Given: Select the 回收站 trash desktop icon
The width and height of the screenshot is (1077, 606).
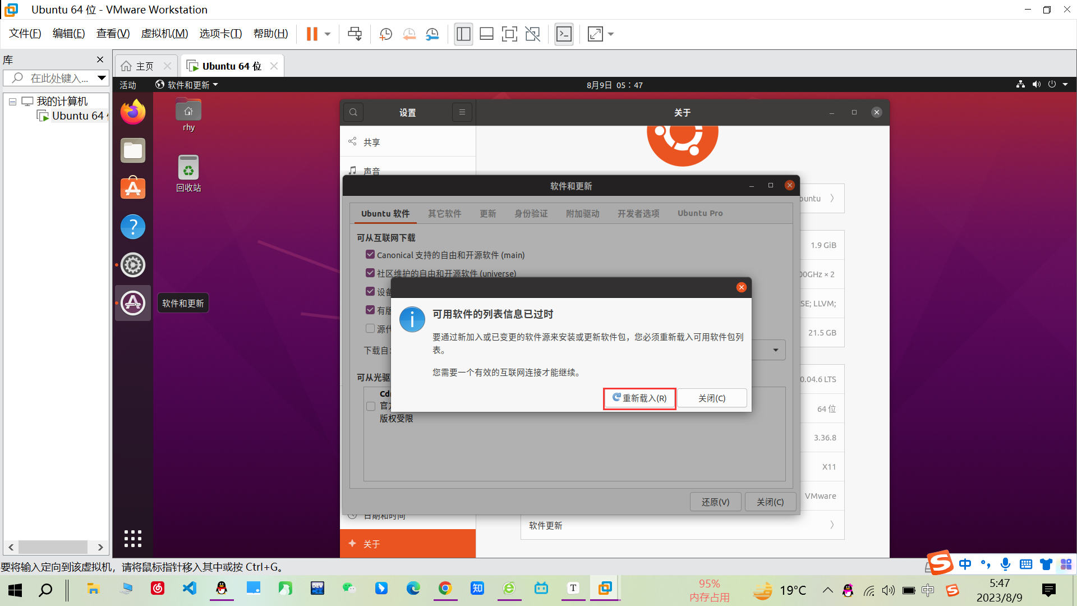Looking at the screenshot, I should (188, 173).
